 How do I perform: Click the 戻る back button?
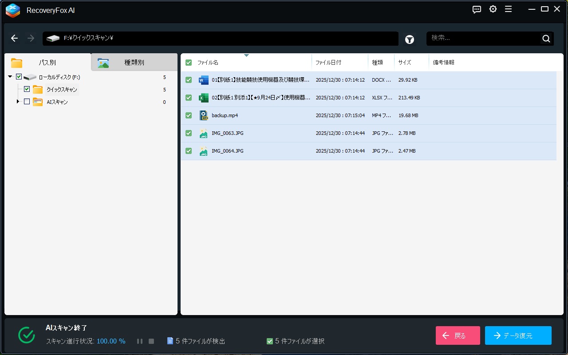pos(458,335)
